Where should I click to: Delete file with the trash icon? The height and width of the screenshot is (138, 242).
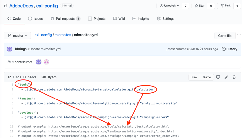[234, 77]
